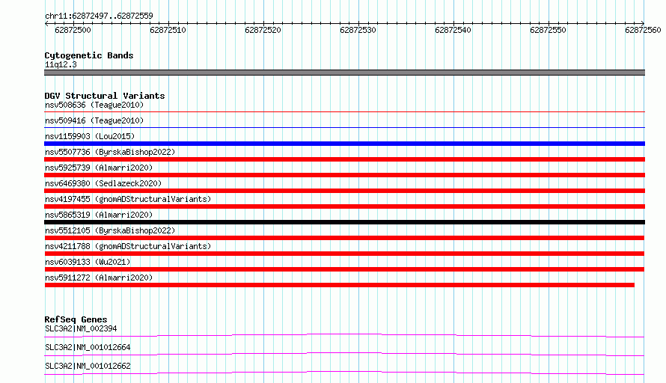
Task: Select variant label nsv508636 (Teague2010)
Action: pos(94,105)
